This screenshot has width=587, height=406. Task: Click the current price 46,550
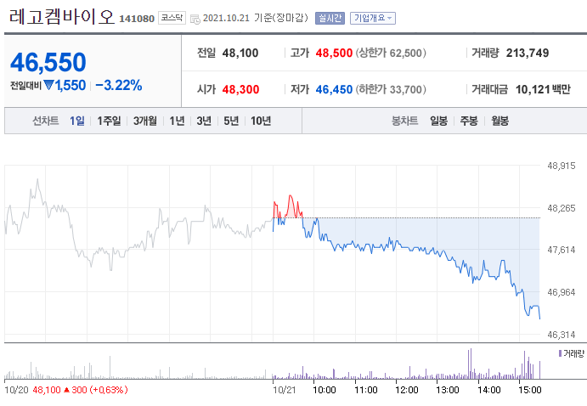click(x=48, y=62)
